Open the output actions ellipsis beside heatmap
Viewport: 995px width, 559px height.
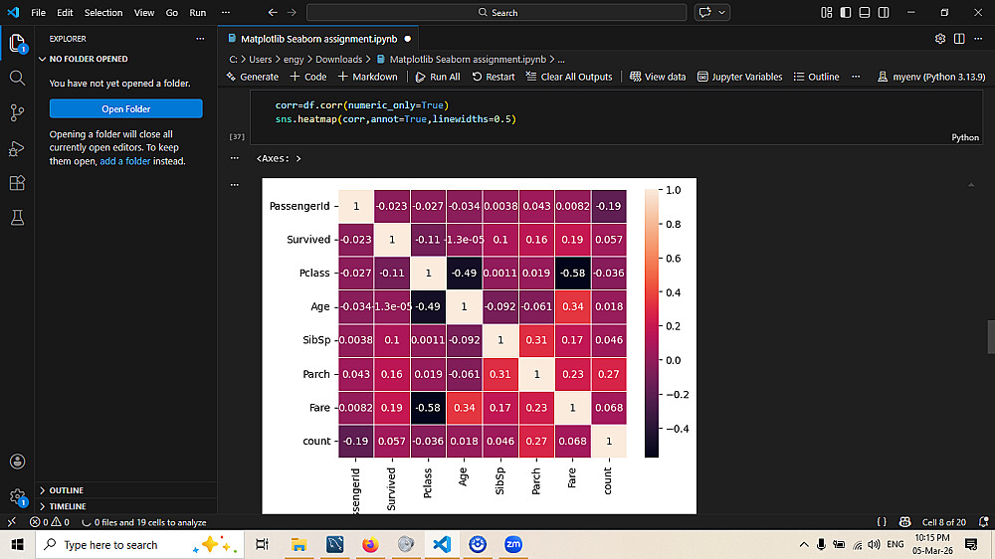(235, 185)
